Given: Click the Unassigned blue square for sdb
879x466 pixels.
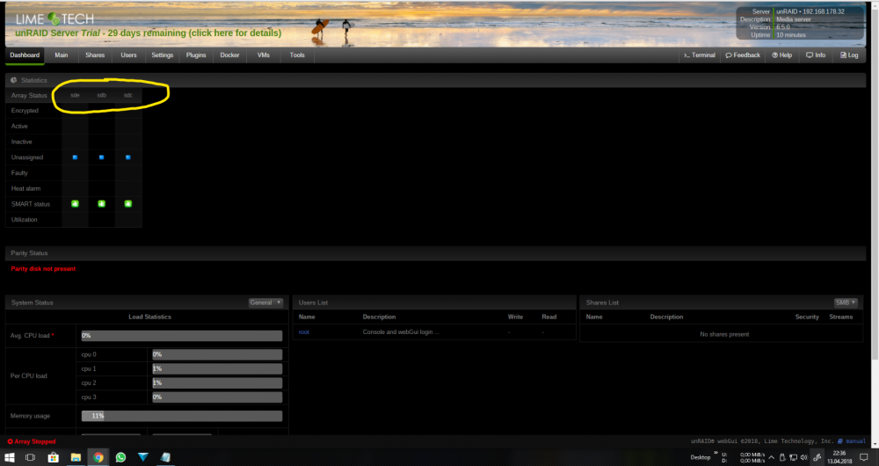Looking at the screenshot, I should click(x=101, y=157).
